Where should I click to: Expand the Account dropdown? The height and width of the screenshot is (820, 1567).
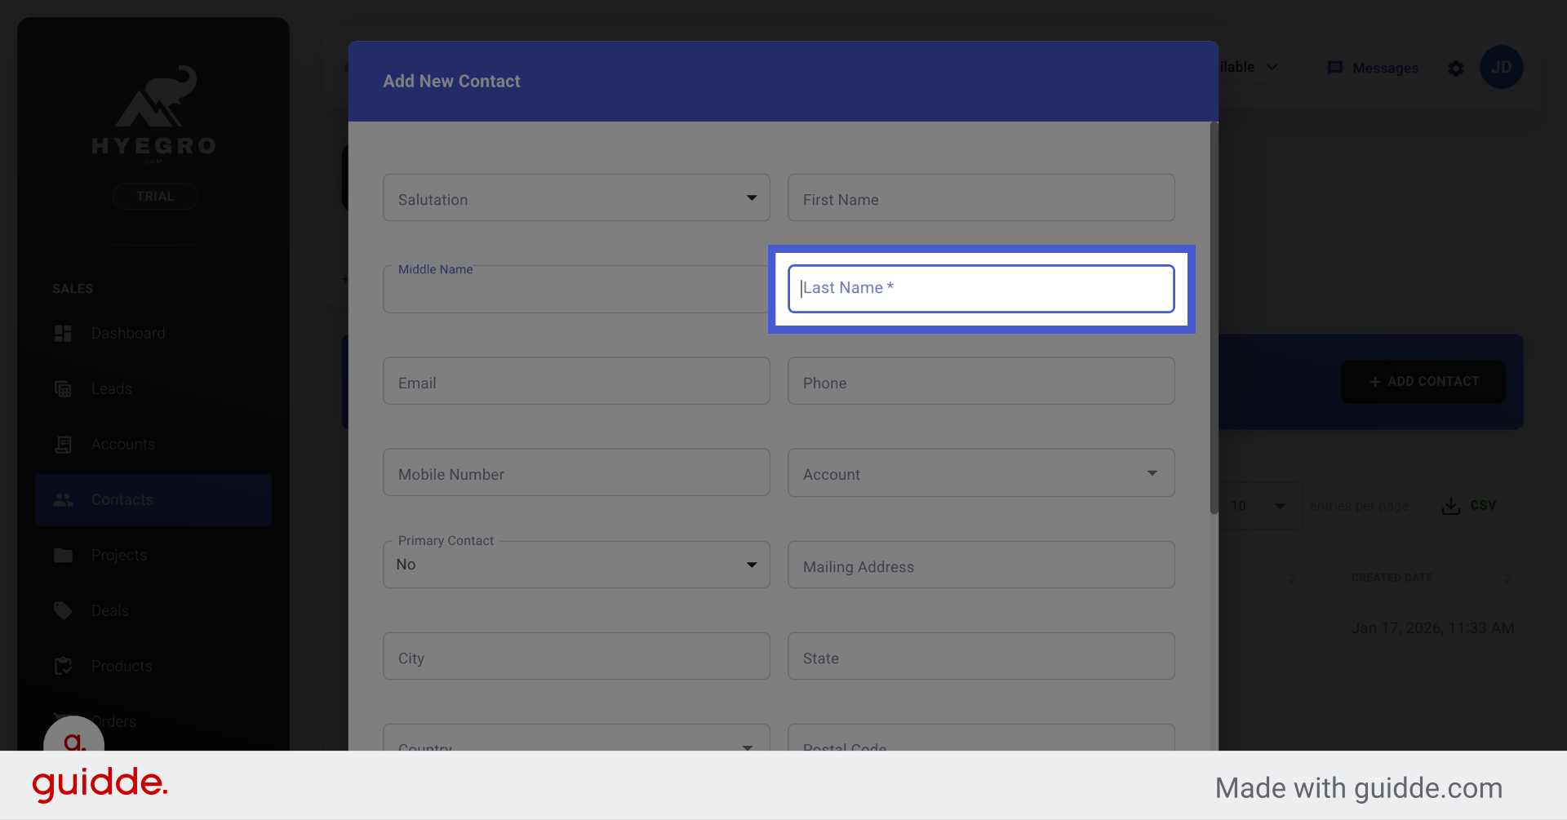[980, 473]
